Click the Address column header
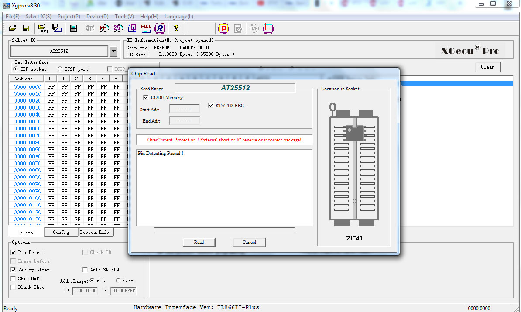This screenshot has height=312, width=521. 27,79
